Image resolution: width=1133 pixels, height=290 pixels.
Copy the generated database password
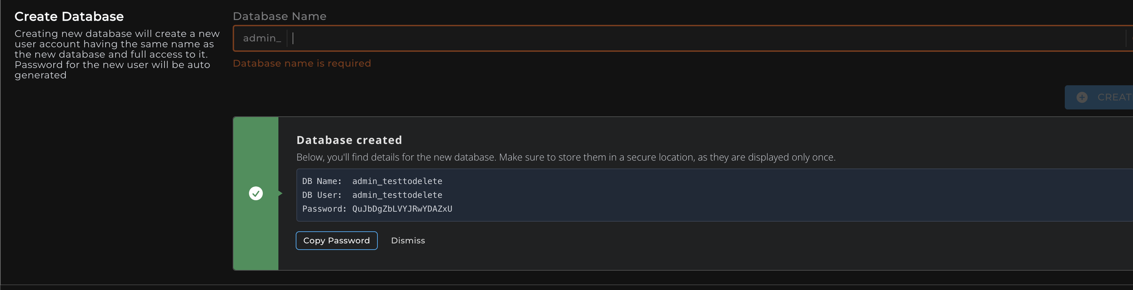(x=337, y=240)
